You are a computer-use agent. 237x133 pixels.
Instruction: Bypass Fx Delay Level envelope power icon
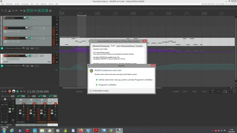coord(4,66)
